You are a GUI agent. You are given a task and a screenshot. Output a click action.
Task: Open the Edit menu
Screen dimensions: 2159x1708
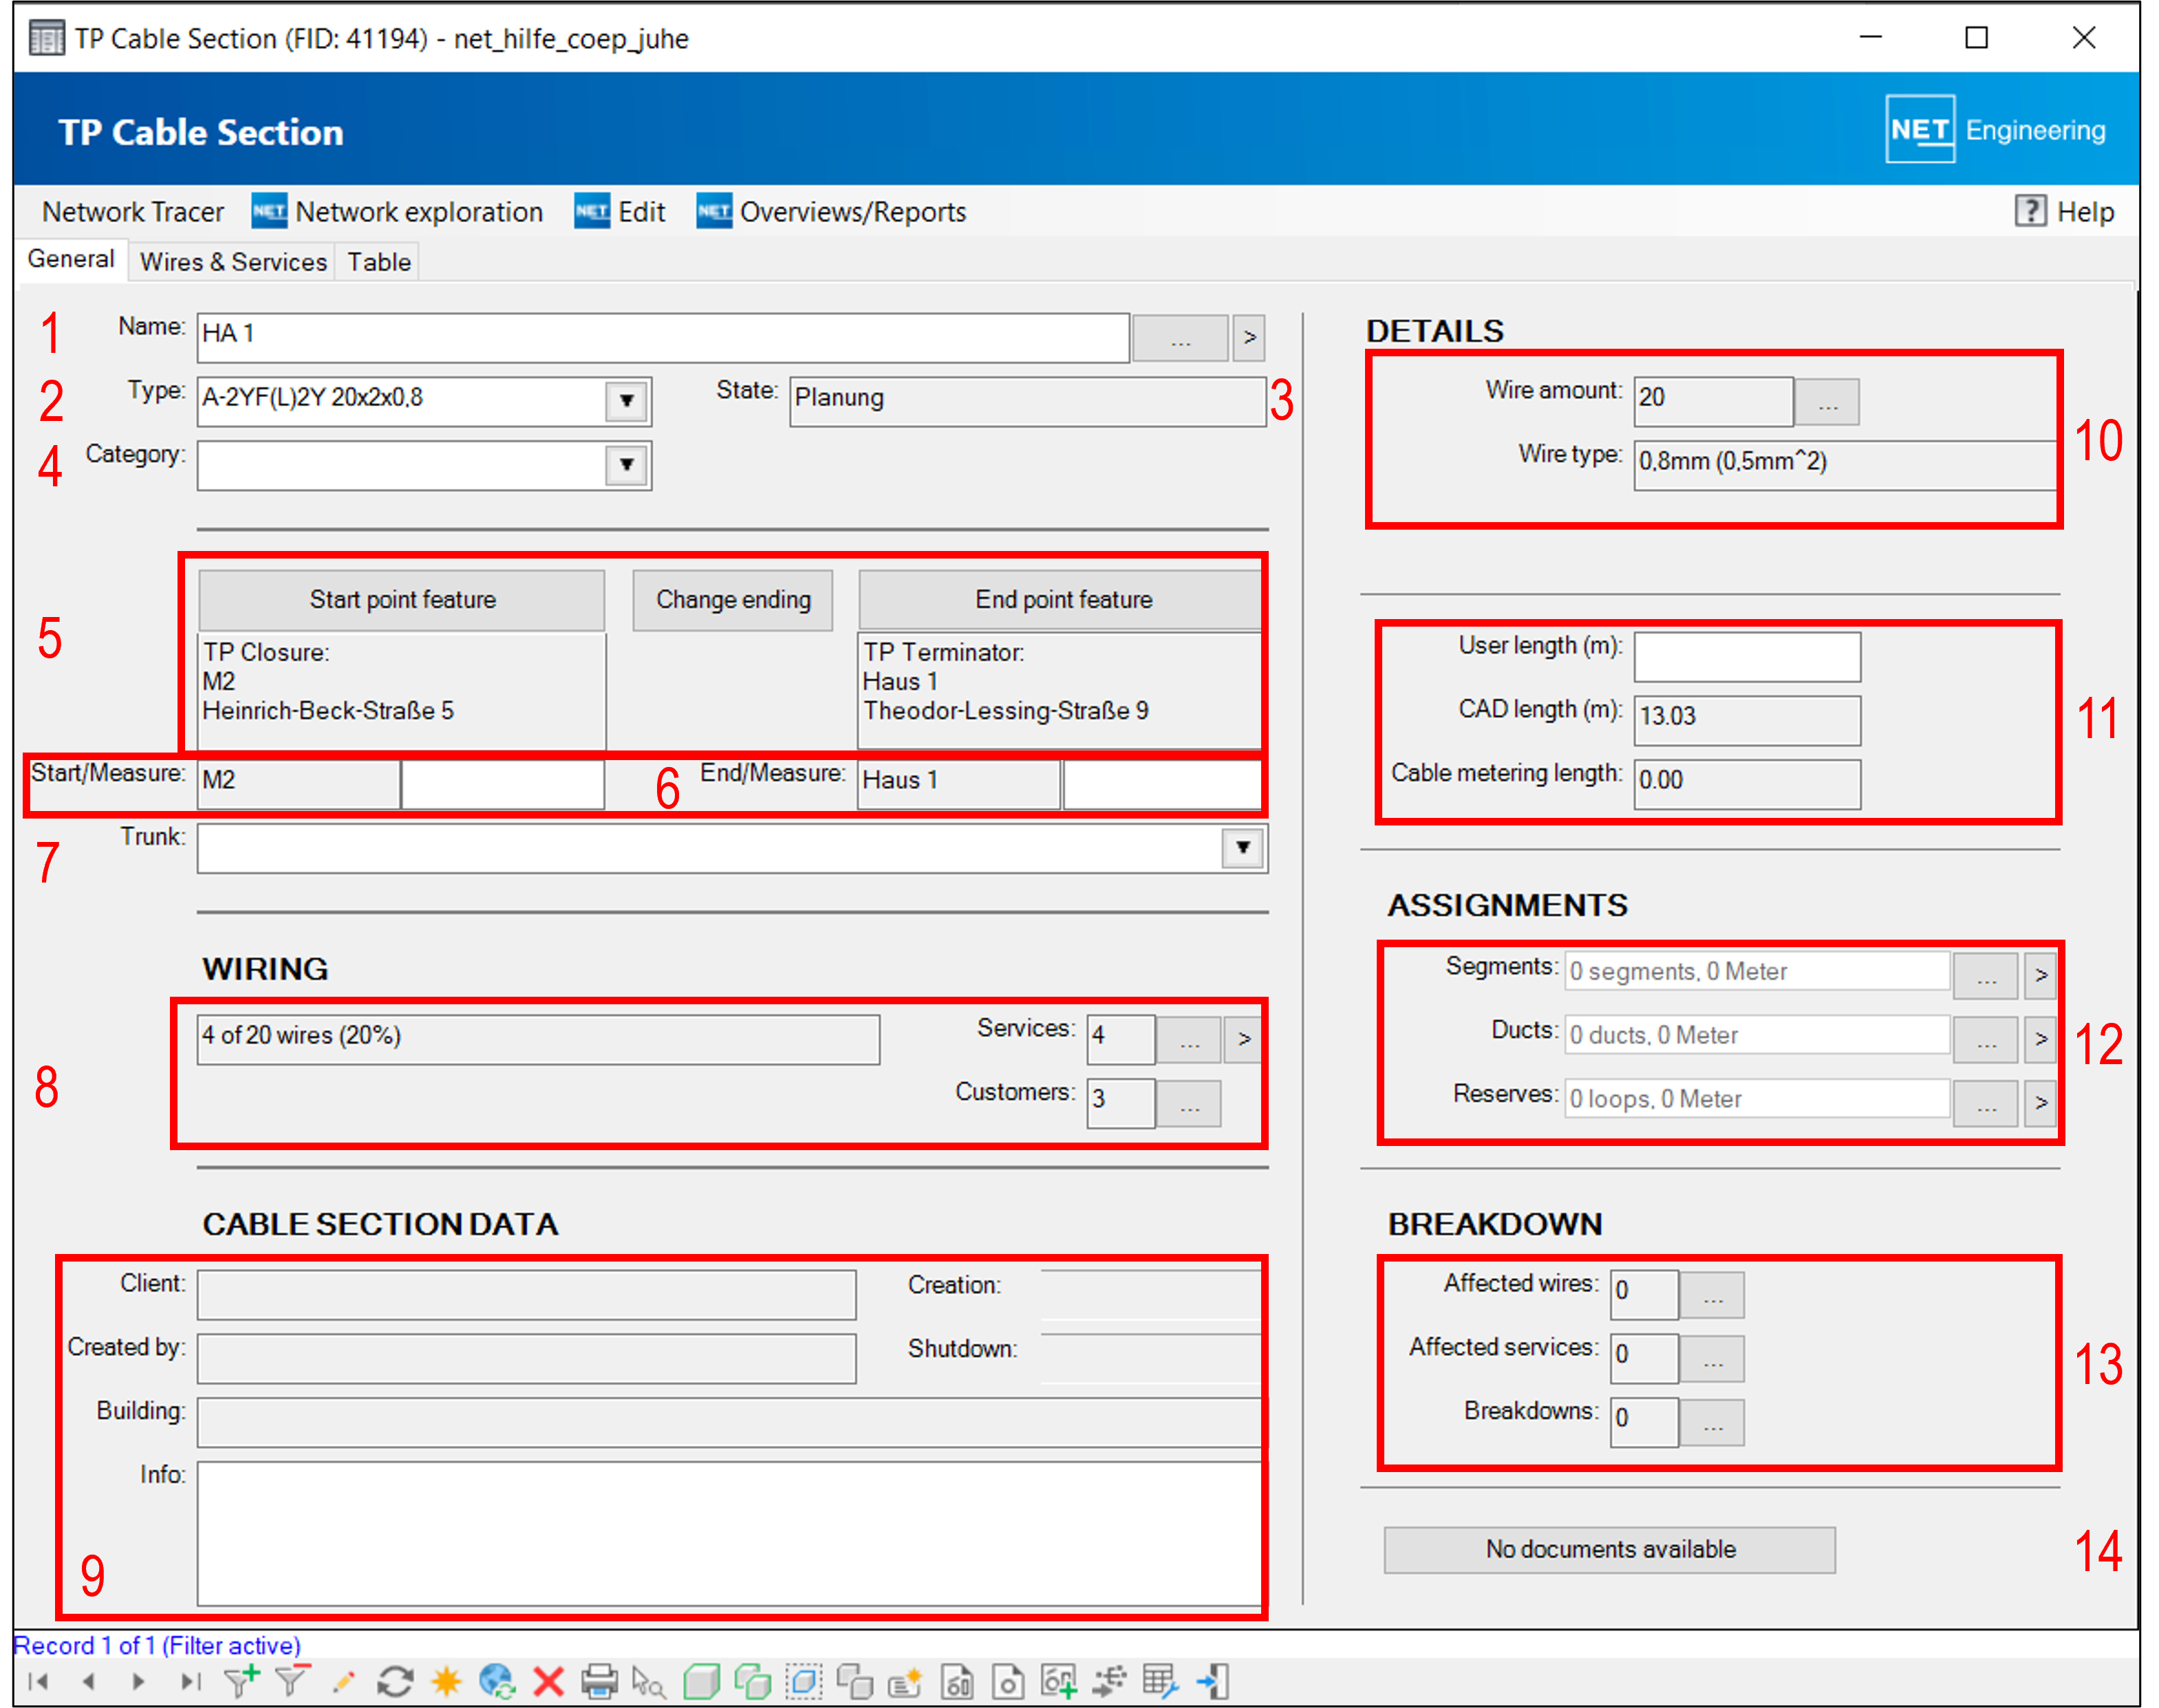(x=620, y=212)
